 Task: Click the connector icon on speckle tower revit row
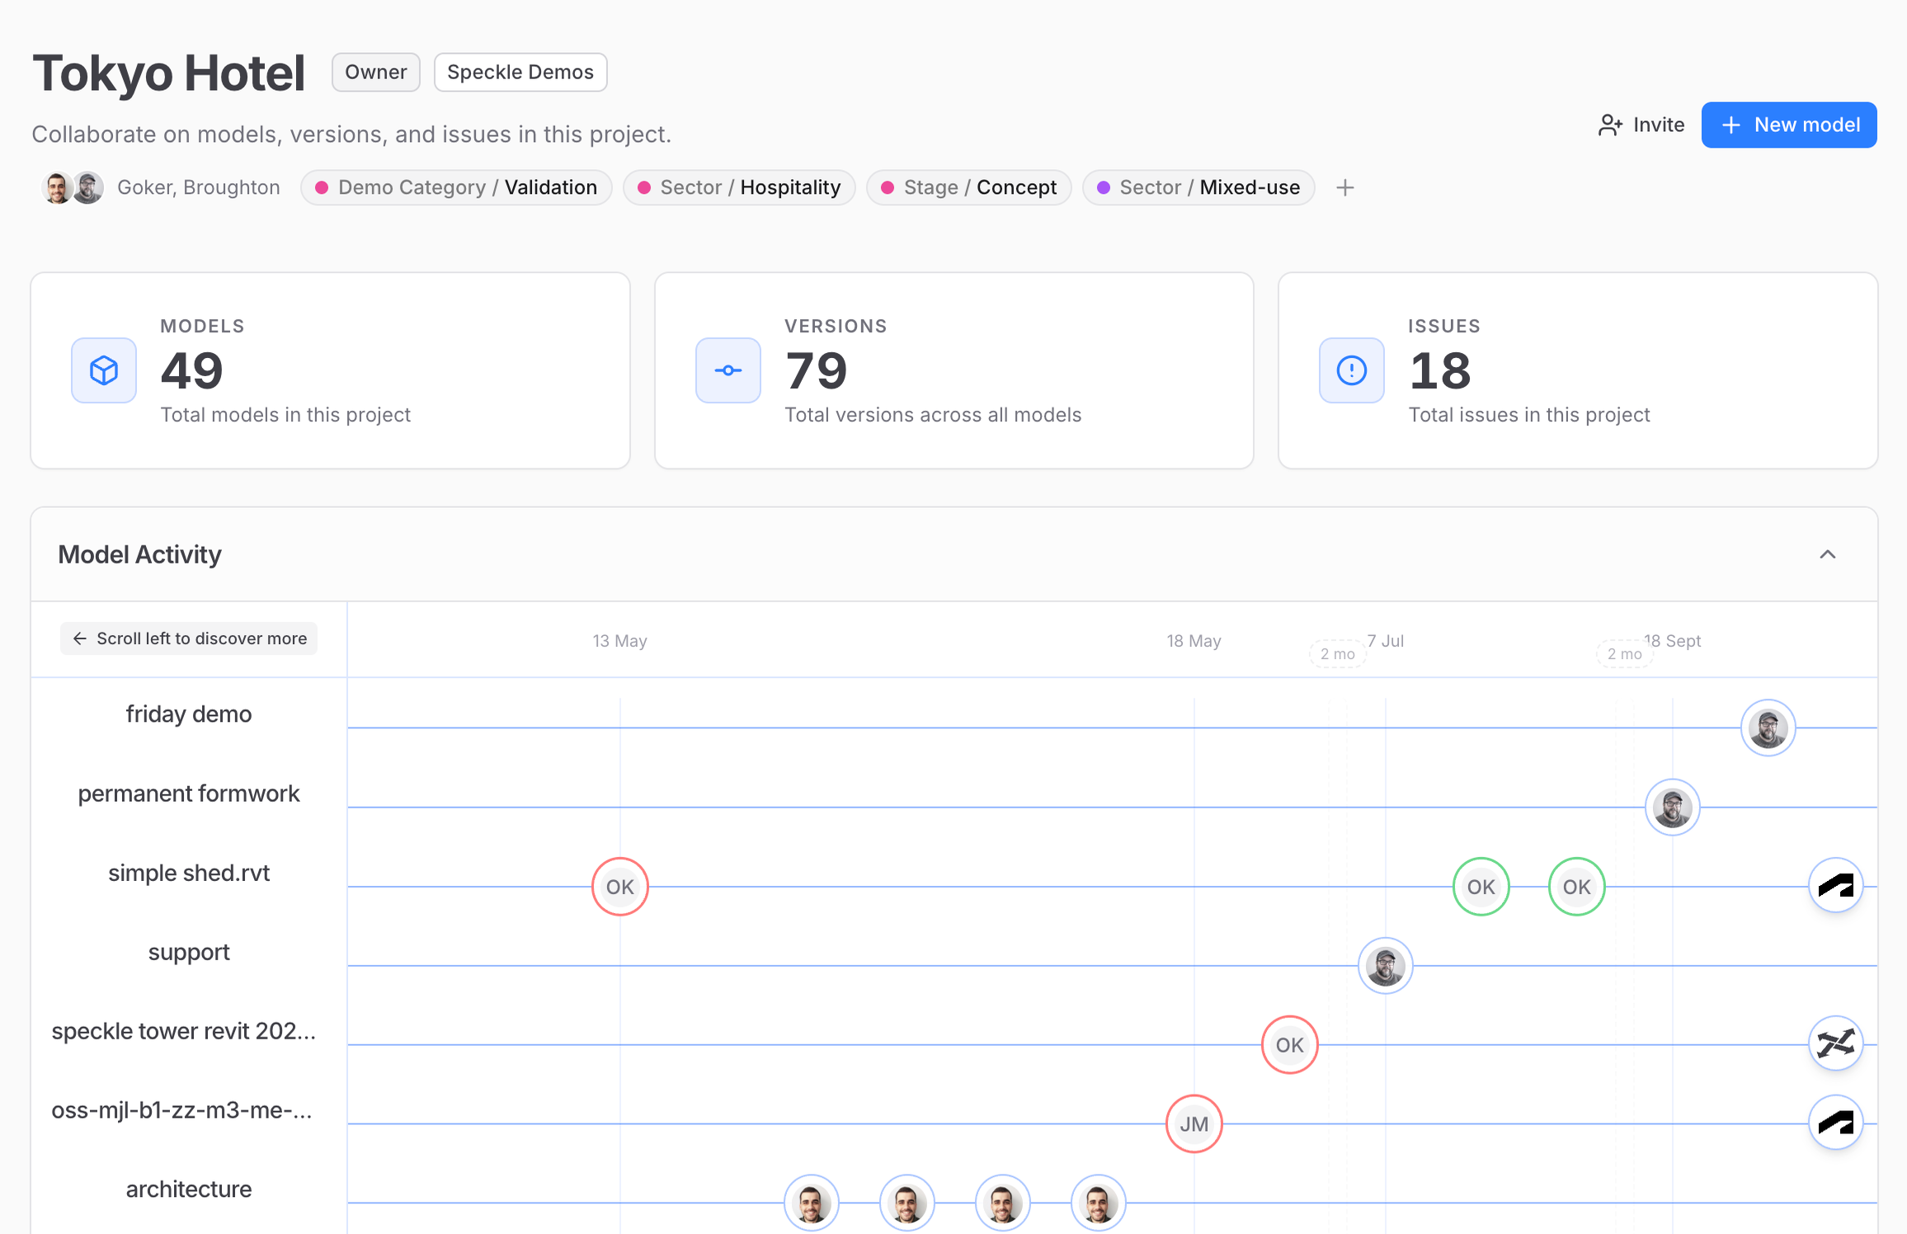click(1835, 1043)
